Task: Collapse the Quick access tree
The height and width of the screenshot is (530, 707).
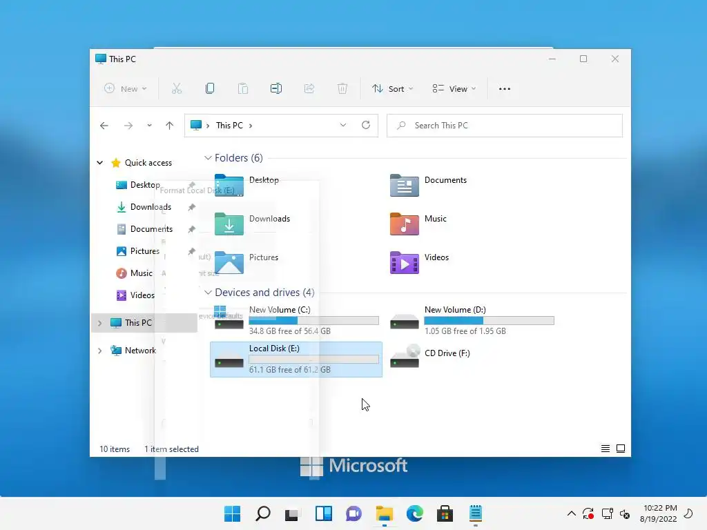Action: (99, 162)
